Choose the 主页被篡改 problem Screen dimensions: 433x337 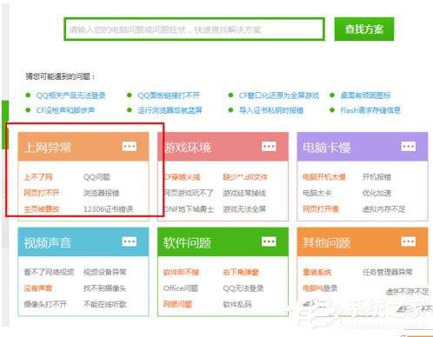pyautogui.click(x=42, y=208)
